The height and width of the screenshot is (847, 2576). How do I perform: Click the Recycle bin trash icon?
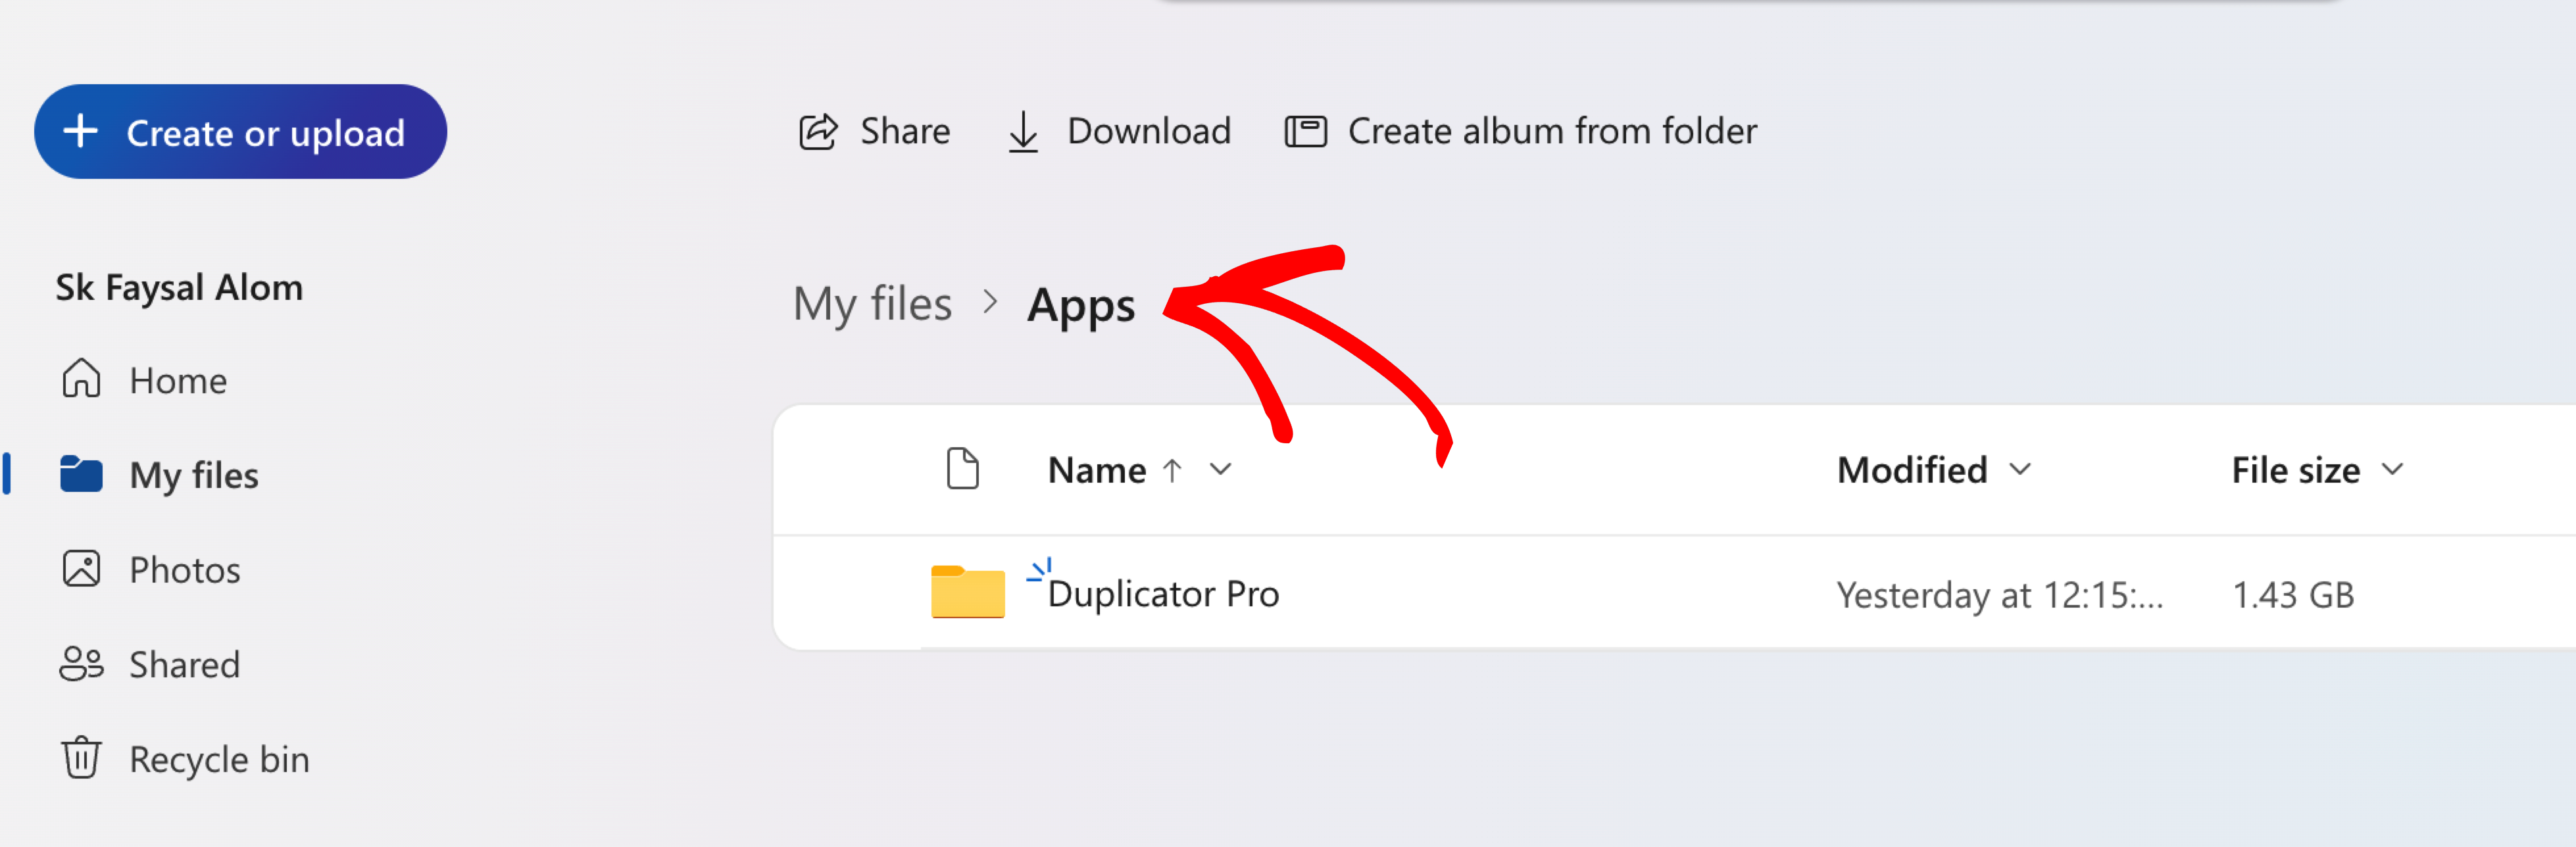[81, 758]
